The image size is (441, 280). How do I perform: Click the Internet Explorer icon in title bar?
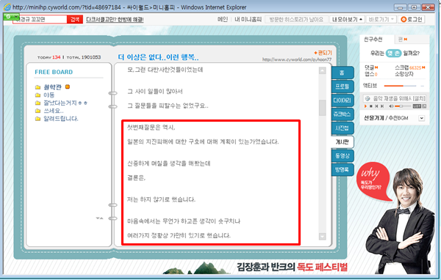pyautogui.click(x=7, y=7)
